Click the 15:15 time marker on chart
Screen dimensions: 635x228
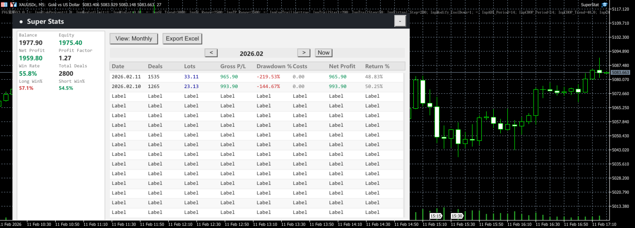436,216
